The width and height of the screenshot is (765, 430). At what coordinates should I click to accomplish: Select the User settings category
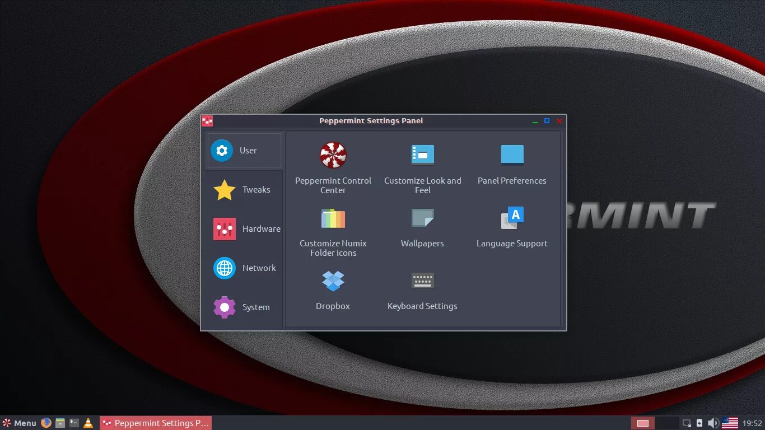pyautogui.click(x=243, y=150)
